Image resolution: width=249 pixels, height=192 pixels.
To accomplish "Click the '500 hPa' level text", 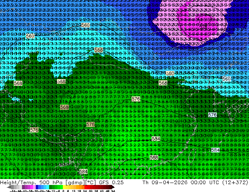I will point(51,183).
